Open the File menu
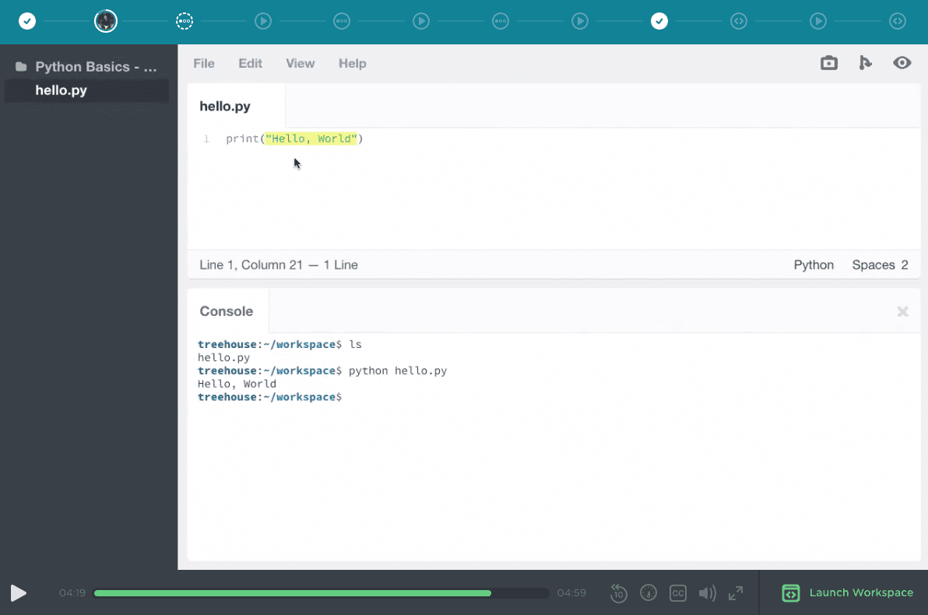The width and height of the screenshot is (928, 615). click(x=204, y=64)
